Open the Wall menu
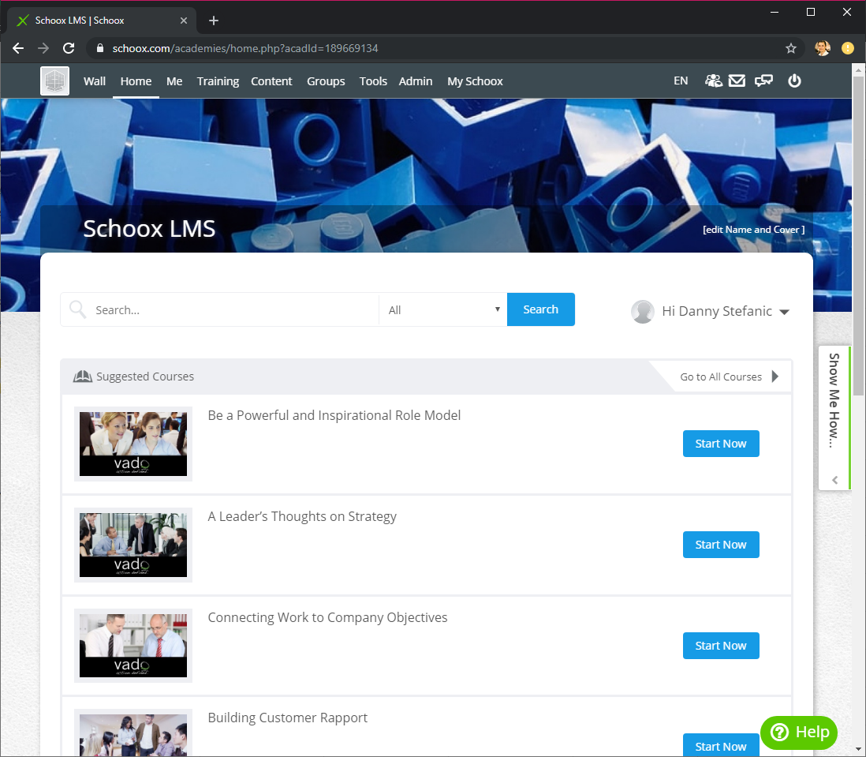Screen dimensions: 866x757 pyautogui.click(x=95, y=81)
